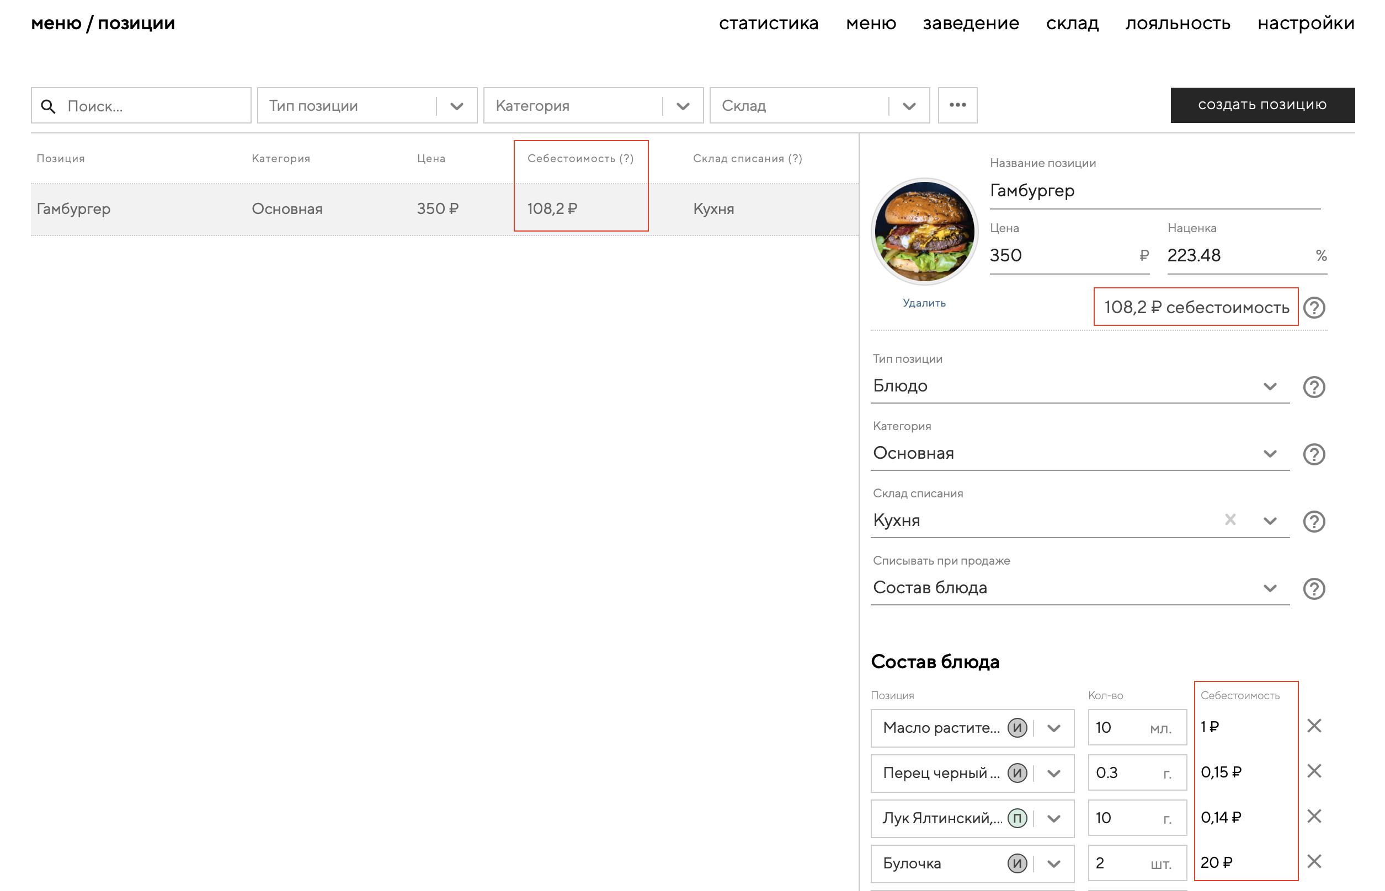The image size is (1385, 891).
Task: Delete the Перец черный ingredient row
Action: [x=1314, y=771]
